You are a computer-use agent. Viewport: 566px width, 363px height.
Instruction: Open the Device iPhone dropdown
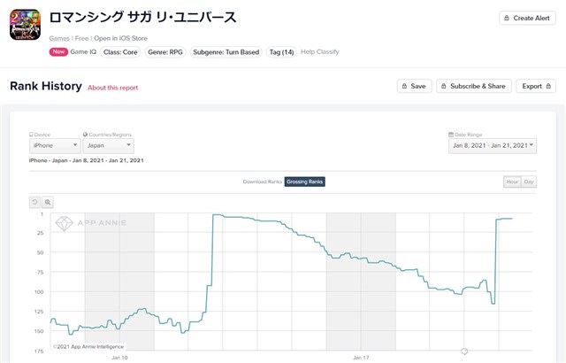(x=55, y=144)
